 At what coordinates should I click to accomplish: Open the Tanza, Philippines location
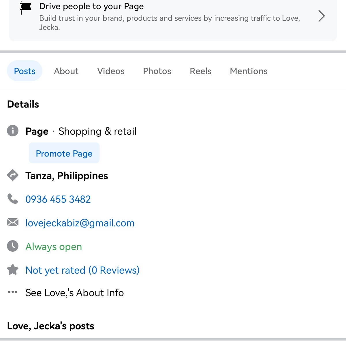67,176
